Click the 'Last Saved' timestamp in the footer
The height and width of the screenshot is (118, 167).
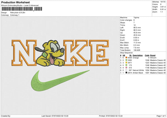coord(55,116)
